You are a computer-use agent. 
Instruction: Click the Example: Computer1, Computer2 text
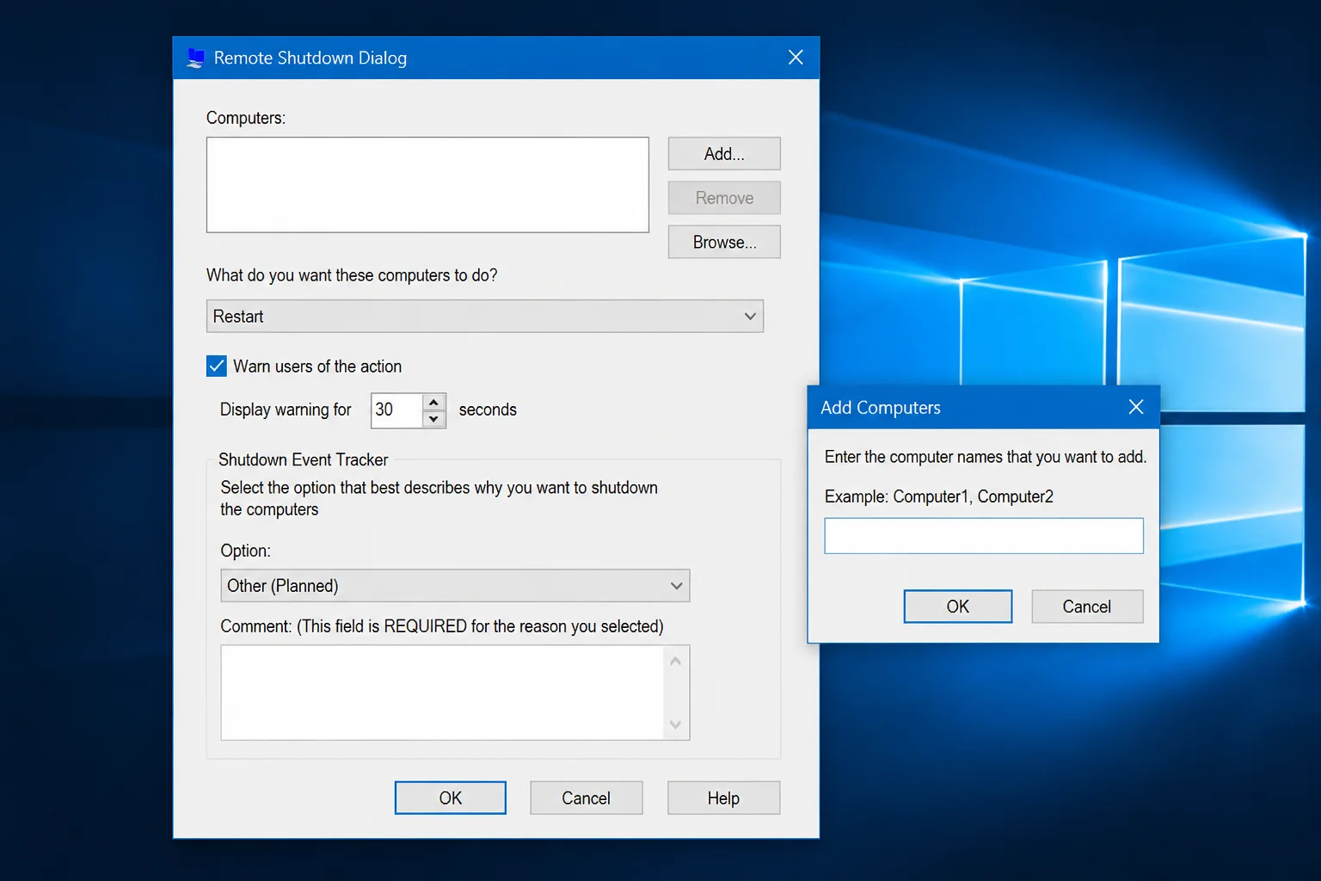coord(939,496)
